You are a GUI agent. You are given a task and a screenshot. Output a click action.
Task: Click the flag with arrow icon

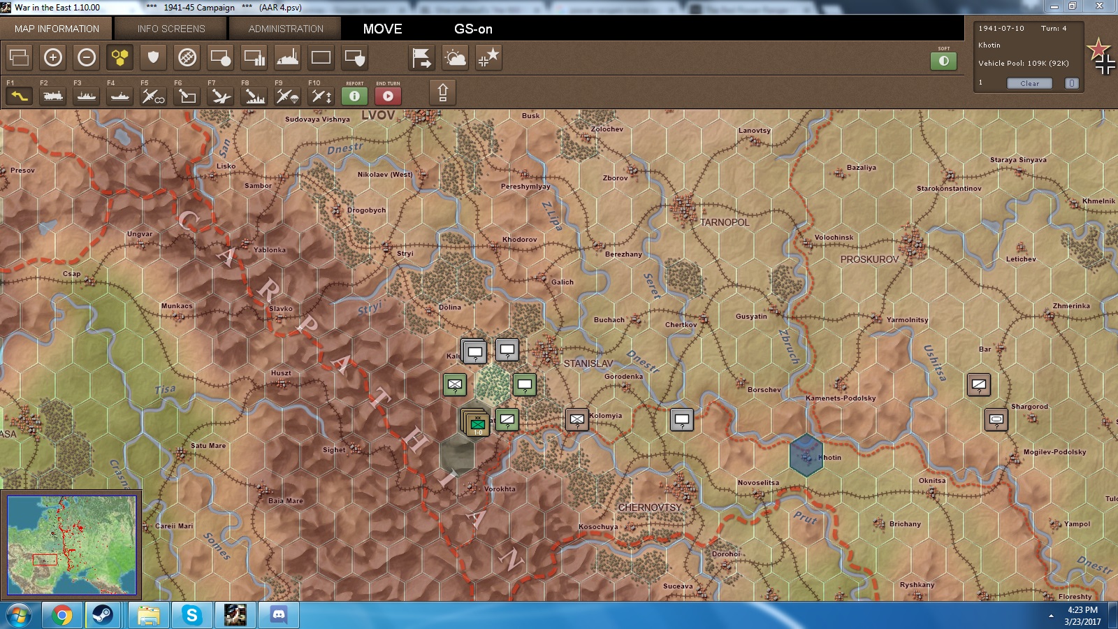click(x=422, y=57)
